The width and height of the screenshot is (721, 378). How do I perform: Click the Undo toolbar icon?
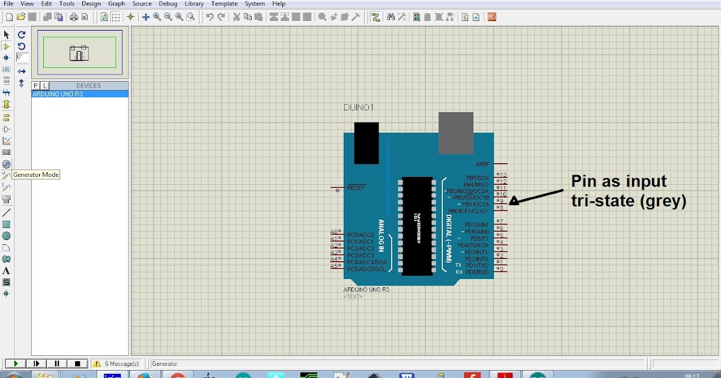click(208, 17)
